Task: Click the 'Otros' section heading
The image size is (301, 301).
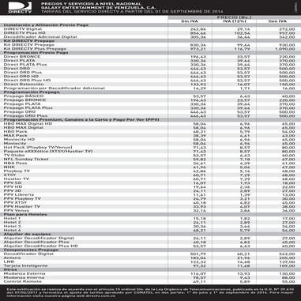Action: [10, 270]
